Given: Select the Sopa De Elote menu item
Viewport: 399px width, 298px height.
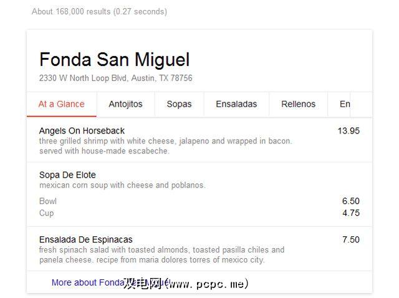Looking at the screenshot, I should click(x=67, y=175).
